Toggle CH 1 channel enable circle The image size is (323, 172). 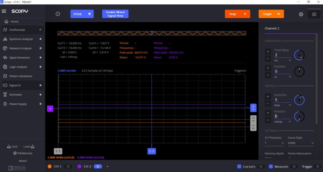pyautogui.click(x=50, y=166)
